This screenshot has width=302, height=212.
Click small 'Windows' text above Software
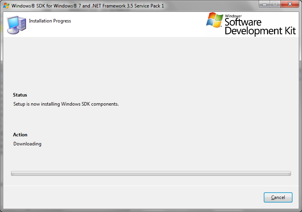pos(233,16)
